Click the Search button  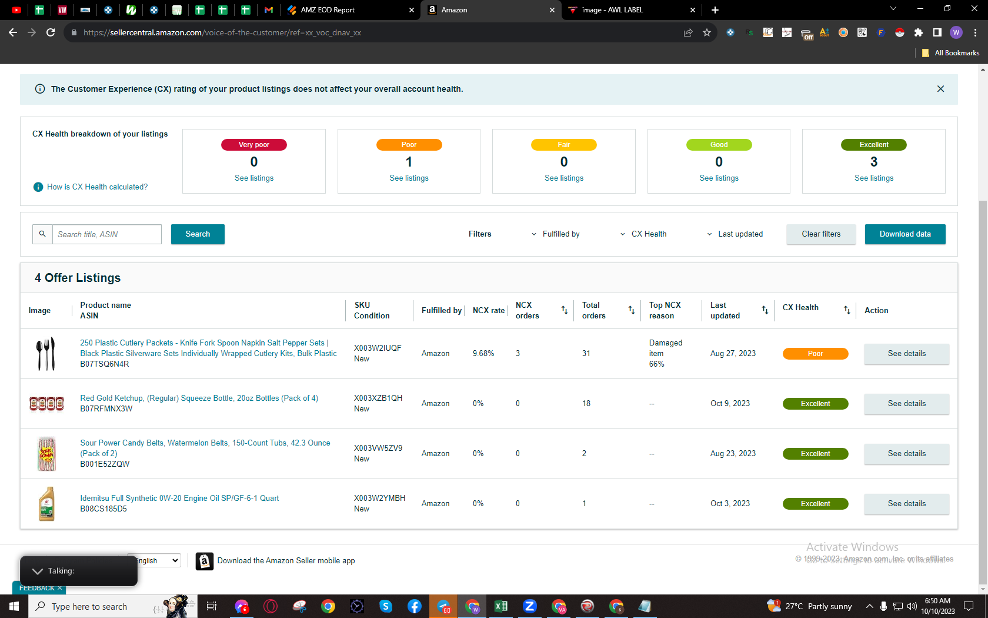pyautogui.click(x=198, y=234)
